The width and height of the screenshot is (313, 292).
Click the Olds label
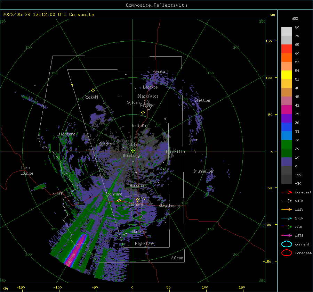[x=133, y=145]
